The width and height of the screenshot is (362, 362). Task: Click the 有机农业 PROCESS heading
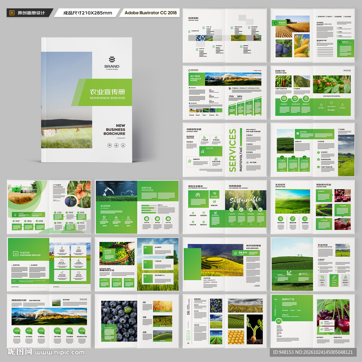[x=147, y=189]
